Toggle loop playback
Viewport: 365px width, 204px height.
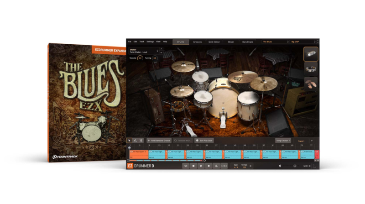coord(186,166)
